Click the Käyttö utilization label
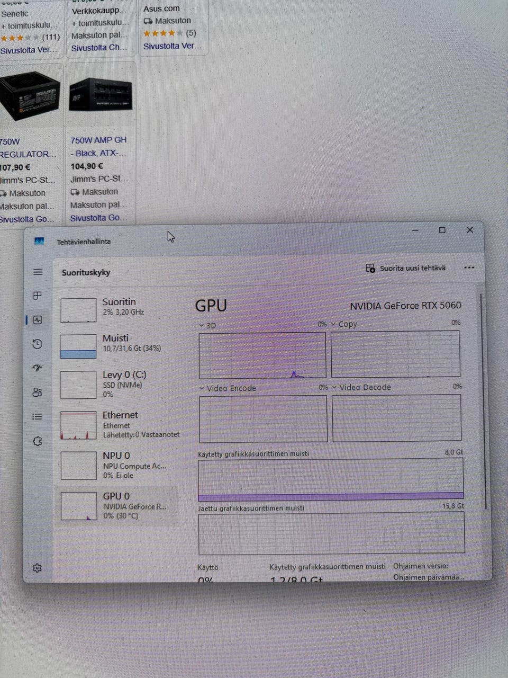Screen dimensions: 508x678 208,567
